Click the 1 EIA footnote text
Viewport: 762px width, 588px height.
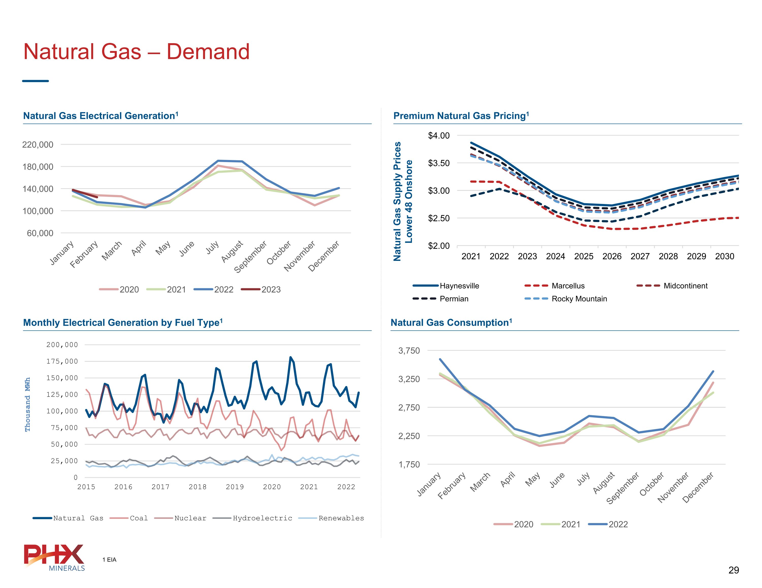(x=109, y=560)
